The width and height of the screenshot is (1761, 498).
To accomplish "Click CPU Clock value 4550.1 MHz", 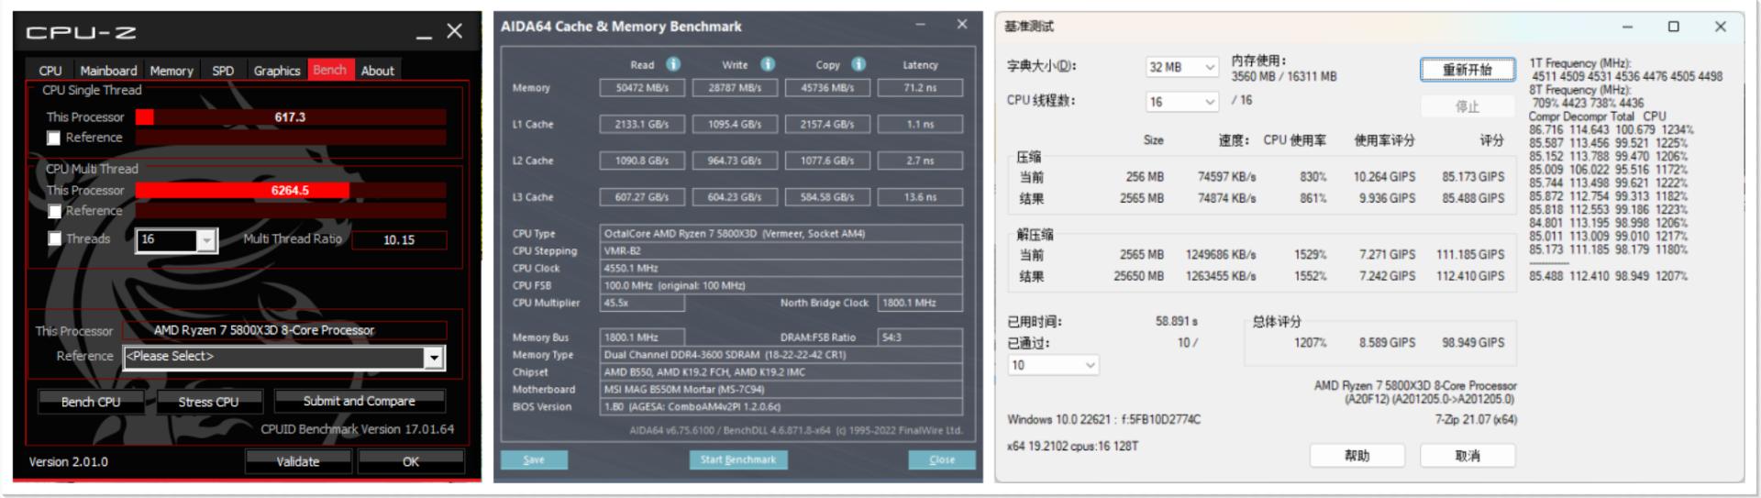I will [781, 268].
